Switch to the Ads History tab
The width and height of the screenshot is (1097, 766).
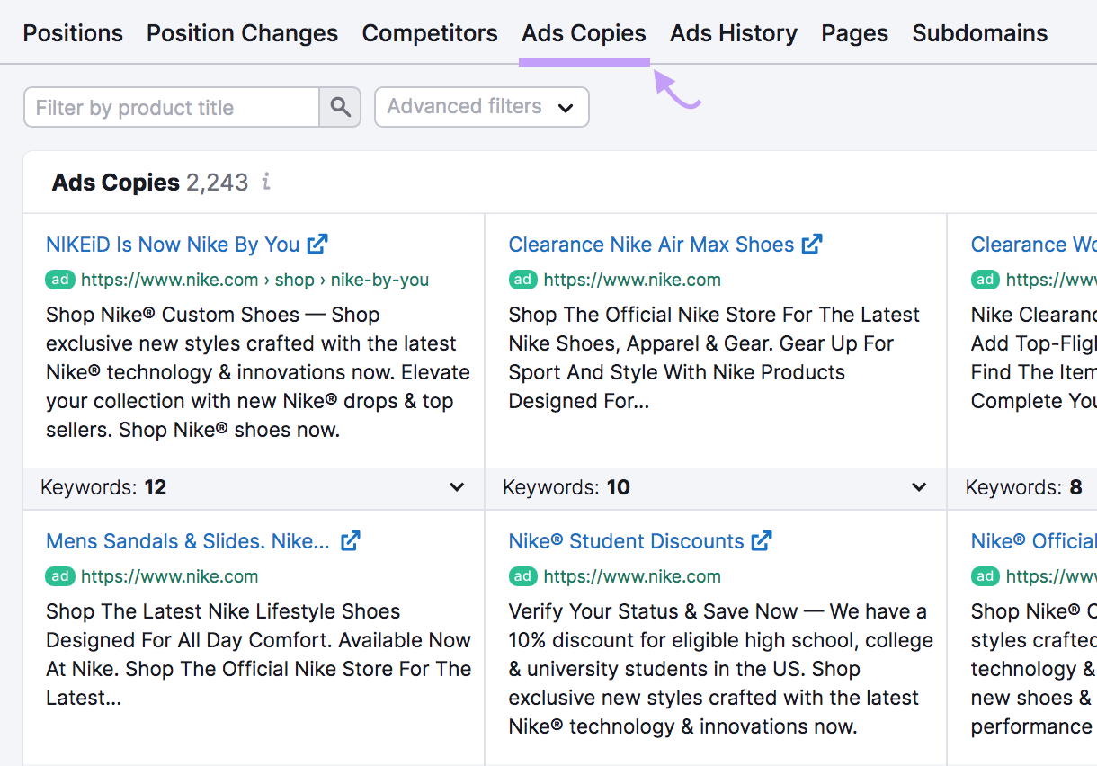733,33
